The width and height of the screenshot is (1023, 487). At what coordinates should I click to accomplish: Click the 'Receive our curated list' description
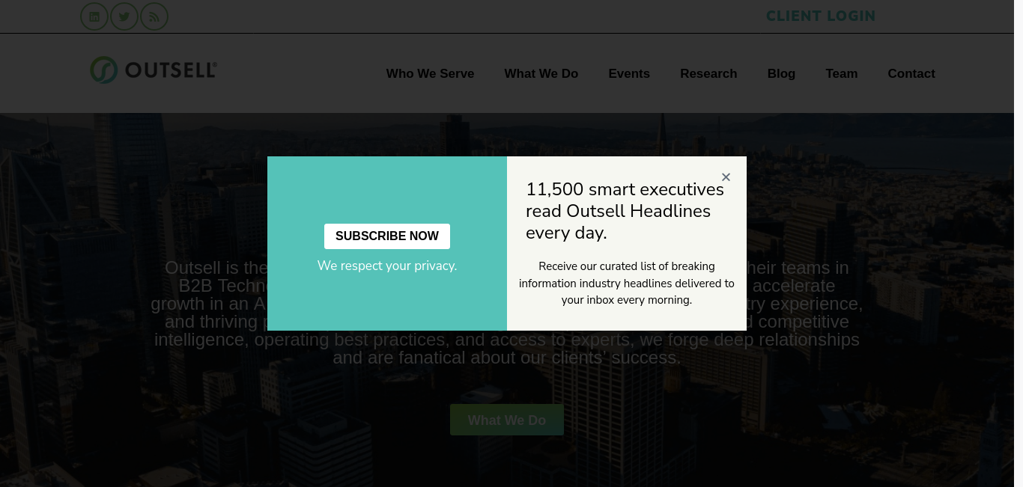pos(627,284)
